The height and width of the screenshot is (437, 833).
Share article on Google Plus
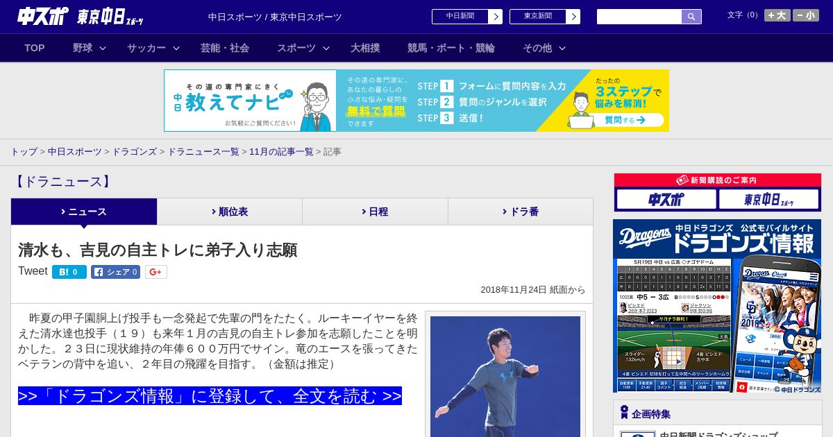click(156, 272)
